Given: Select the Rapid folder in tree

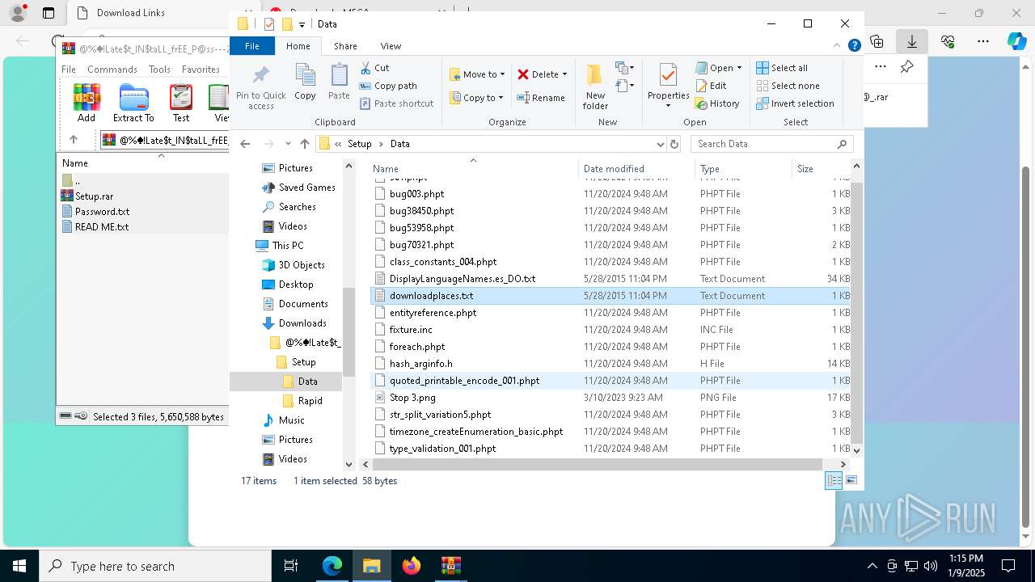Looking at the screenshot, I should [310, 401].
